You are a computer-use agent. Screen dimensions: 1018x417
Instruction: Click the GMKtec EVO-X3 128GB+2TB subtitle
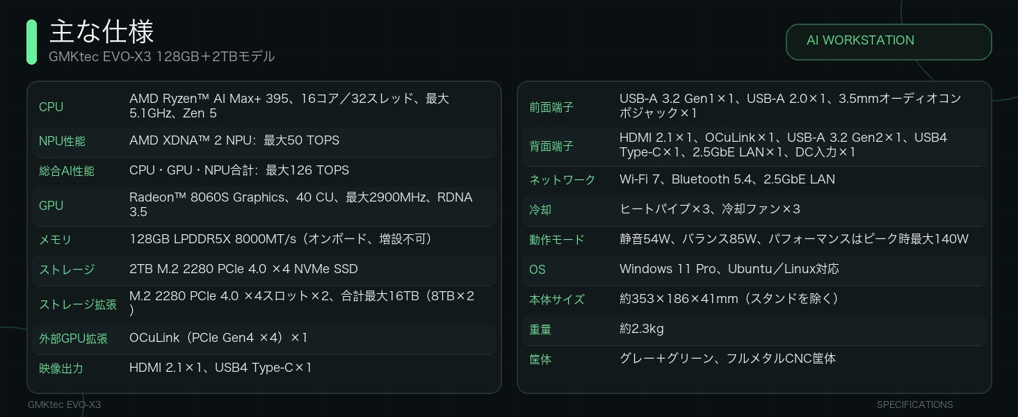click(x=162, y=57)
